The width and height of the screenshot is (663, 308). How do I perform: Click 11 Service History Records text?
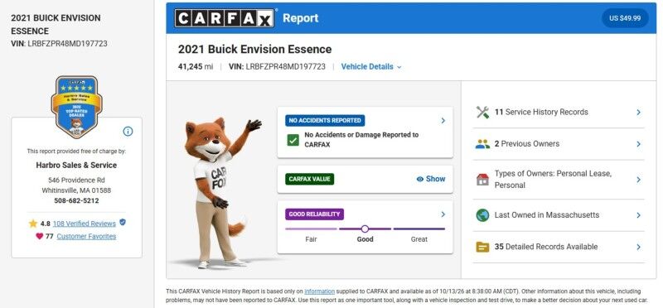click(541, 112)
